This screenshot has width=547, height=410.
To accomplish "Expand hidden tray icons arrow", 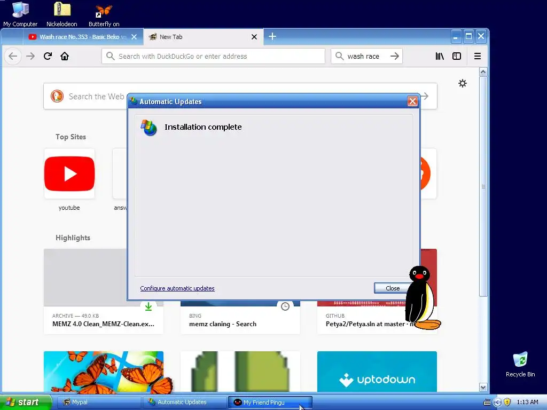I will point(497,403).
